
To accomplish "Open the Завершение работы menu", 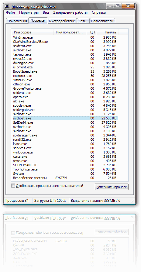I will 70,13.
